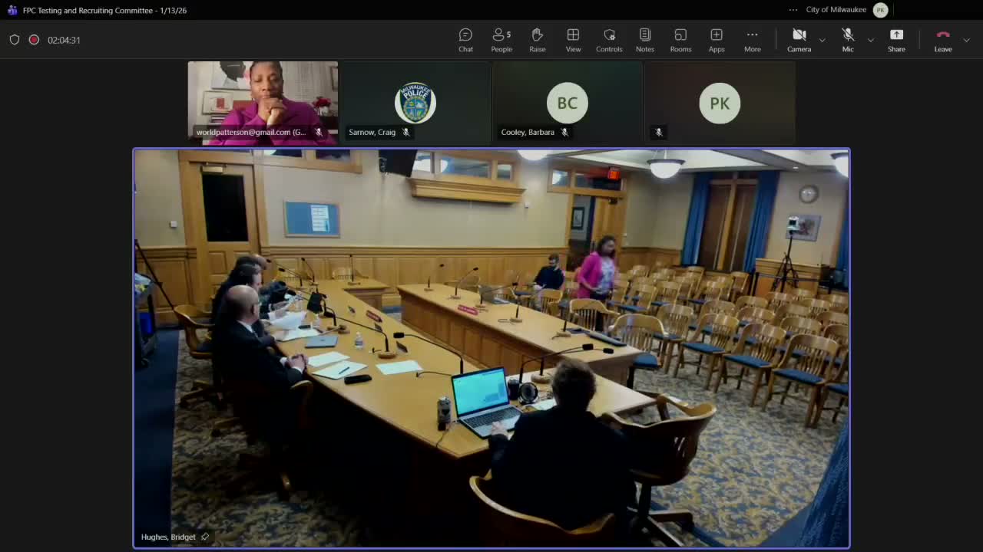Open the Apps panel
The width and height of the screenshot is (983, 552).
click(x=717, y=40)
